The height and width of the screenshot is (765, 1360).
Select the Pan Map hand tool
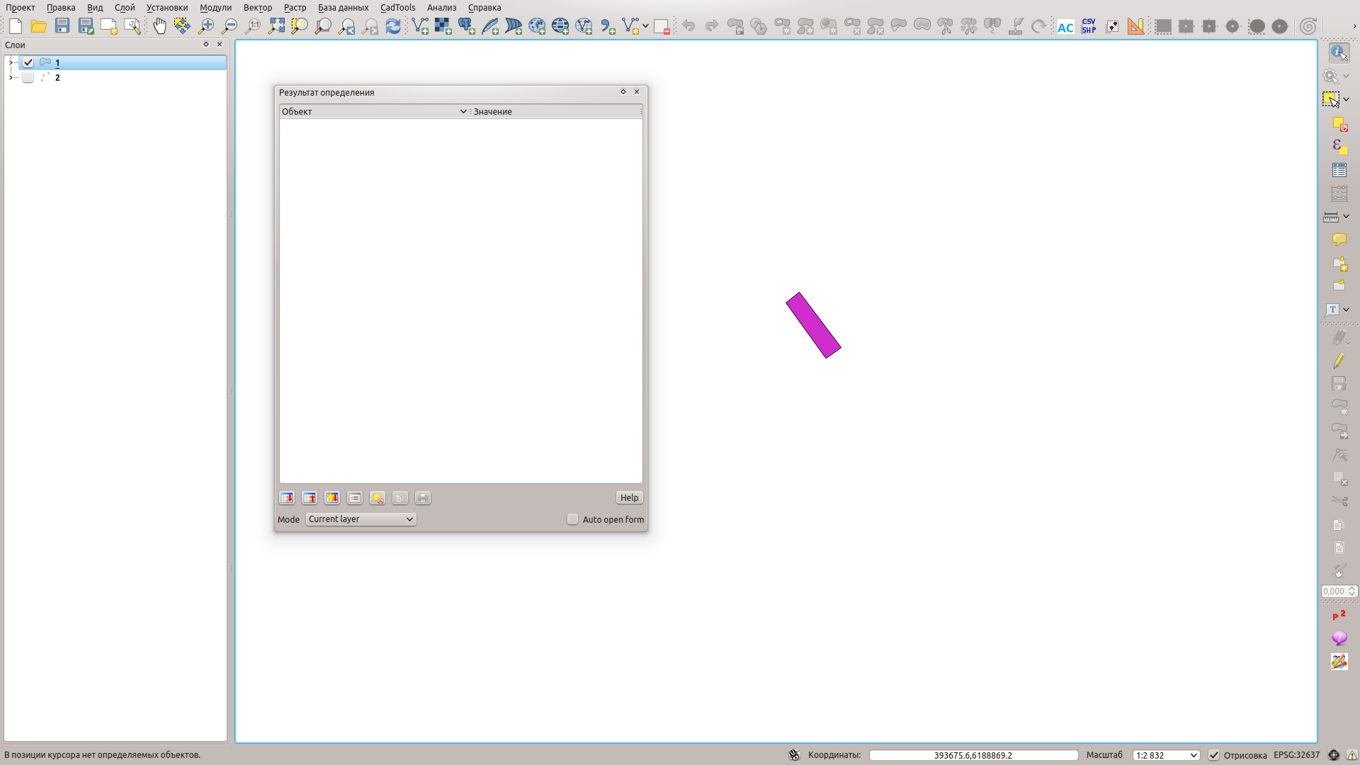point(159,26)
